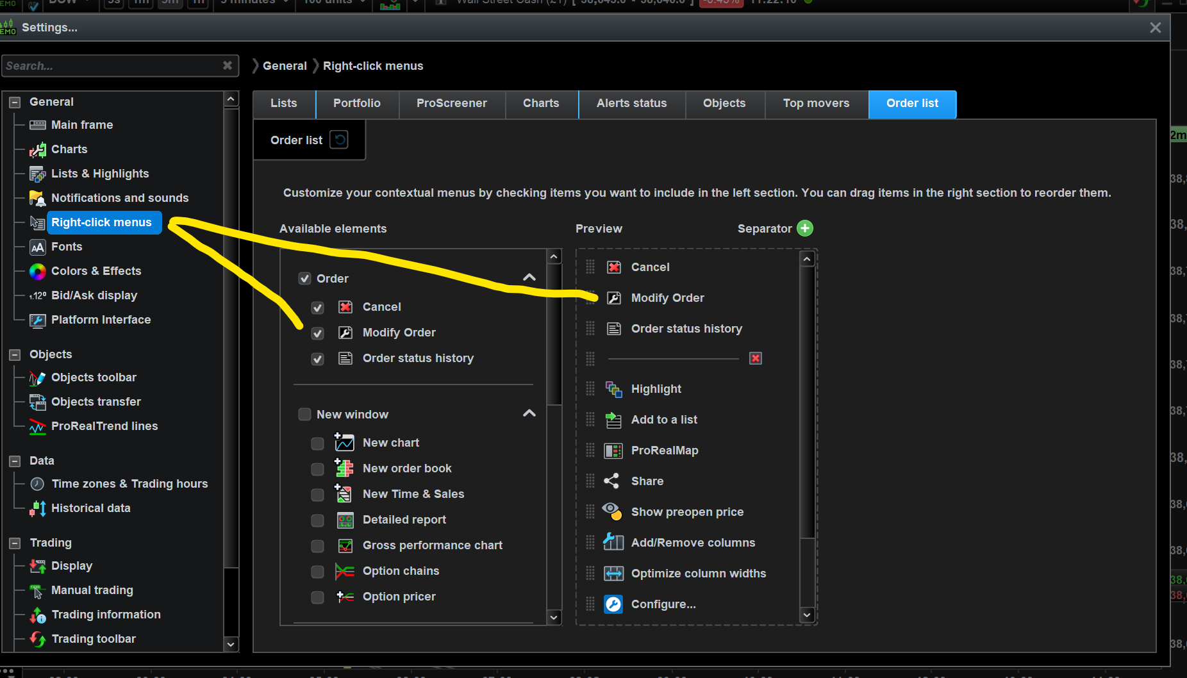Uncheck the Order status history checkbox
This screenshot has height=678, width=1187.
[318, 359]
